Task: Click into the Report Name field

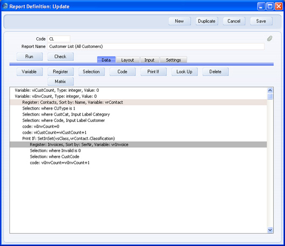Action: [x=156, y=46]
